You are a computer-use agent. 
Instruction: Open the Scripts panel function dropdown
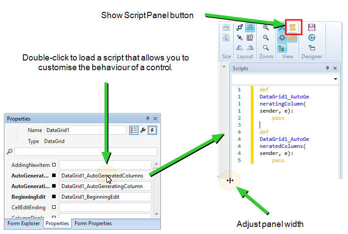pos(335,79)
